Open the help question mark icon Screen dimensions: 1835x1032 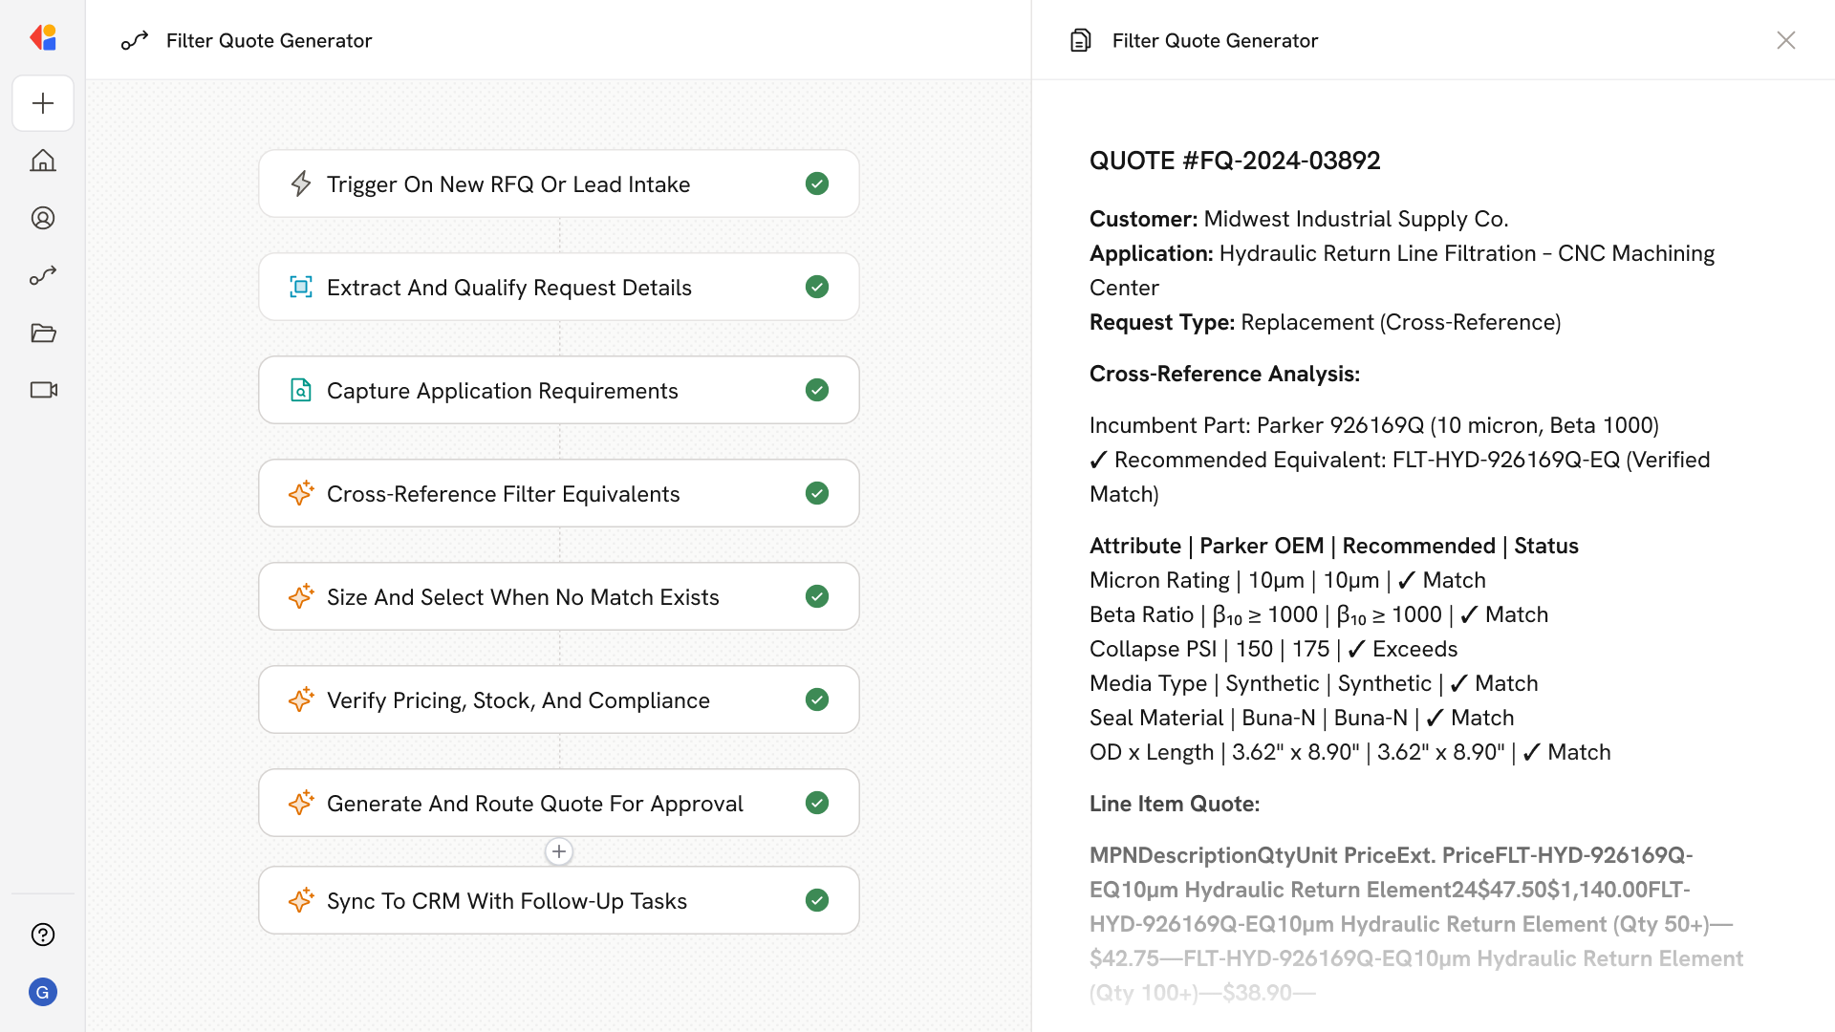(x=43, y=935)
